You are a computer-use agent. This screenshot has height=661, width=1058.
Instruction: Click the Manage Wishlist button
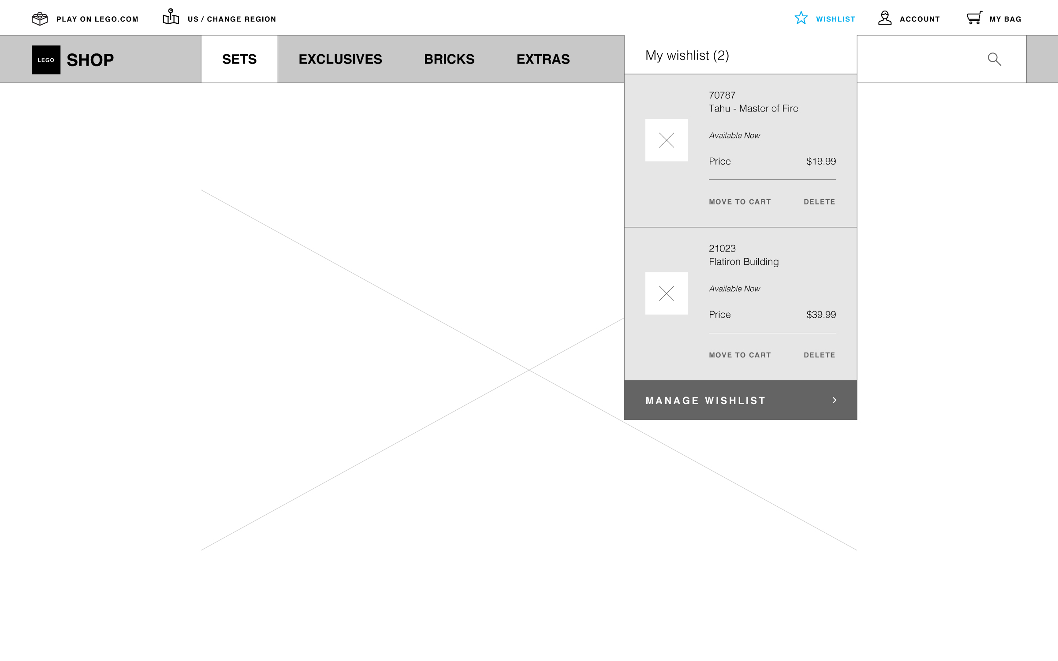click(x=705, y=401)
